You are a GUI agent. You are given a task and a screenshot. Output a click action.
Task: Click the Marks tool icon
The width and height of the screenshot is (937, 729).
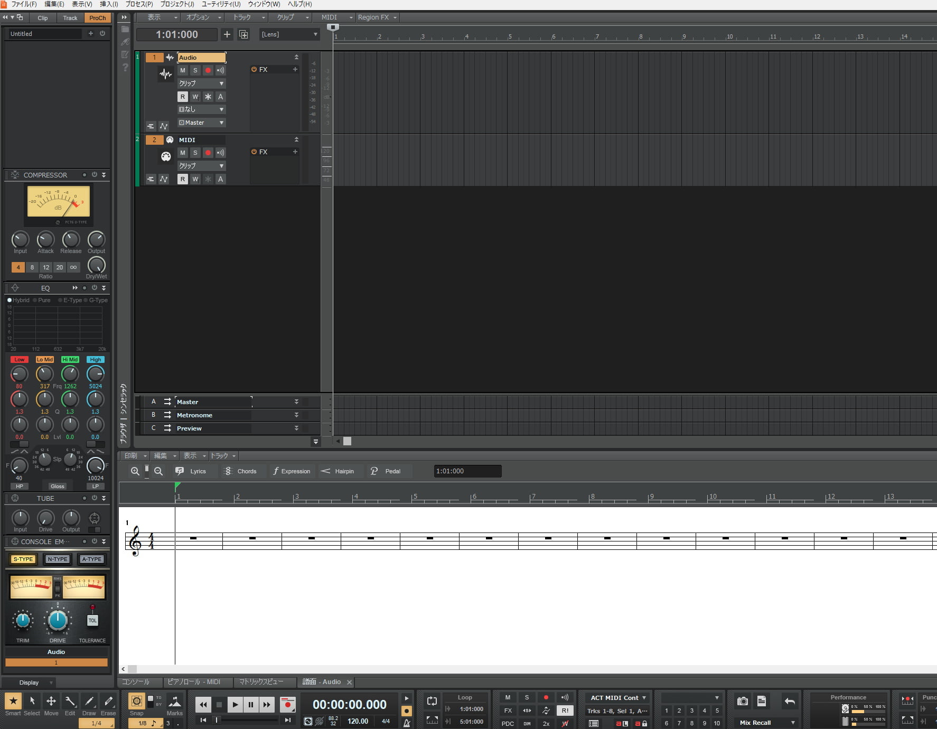click(x=174, y=701)
